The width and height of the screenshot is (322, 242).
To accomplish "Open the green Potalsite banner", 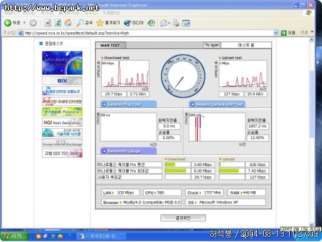I will [x=62, y=112].
